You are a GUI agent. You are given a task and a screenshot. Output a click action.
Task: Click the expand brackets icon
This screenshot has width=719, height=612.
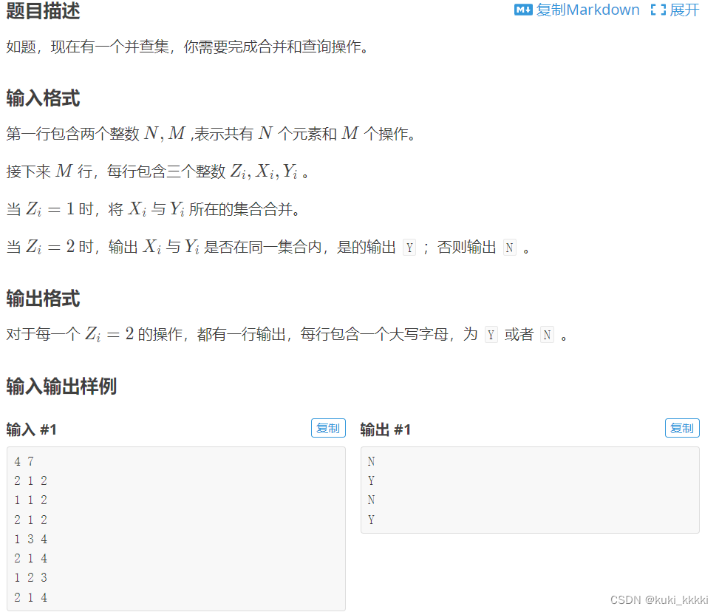click(658, 10)
